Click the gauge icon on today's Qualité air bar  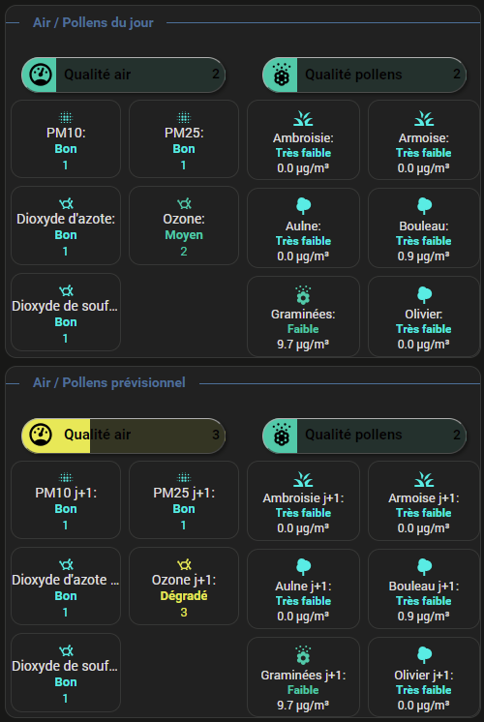click(x=41, y=75)
